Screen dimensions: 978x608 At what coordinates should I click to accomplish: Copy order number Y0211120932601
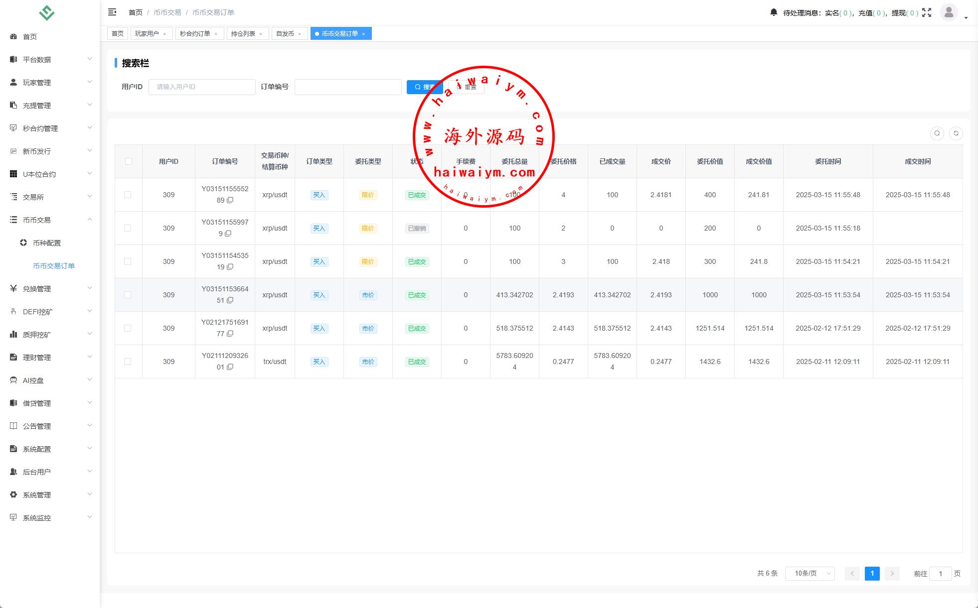click(x=230, y=367)
